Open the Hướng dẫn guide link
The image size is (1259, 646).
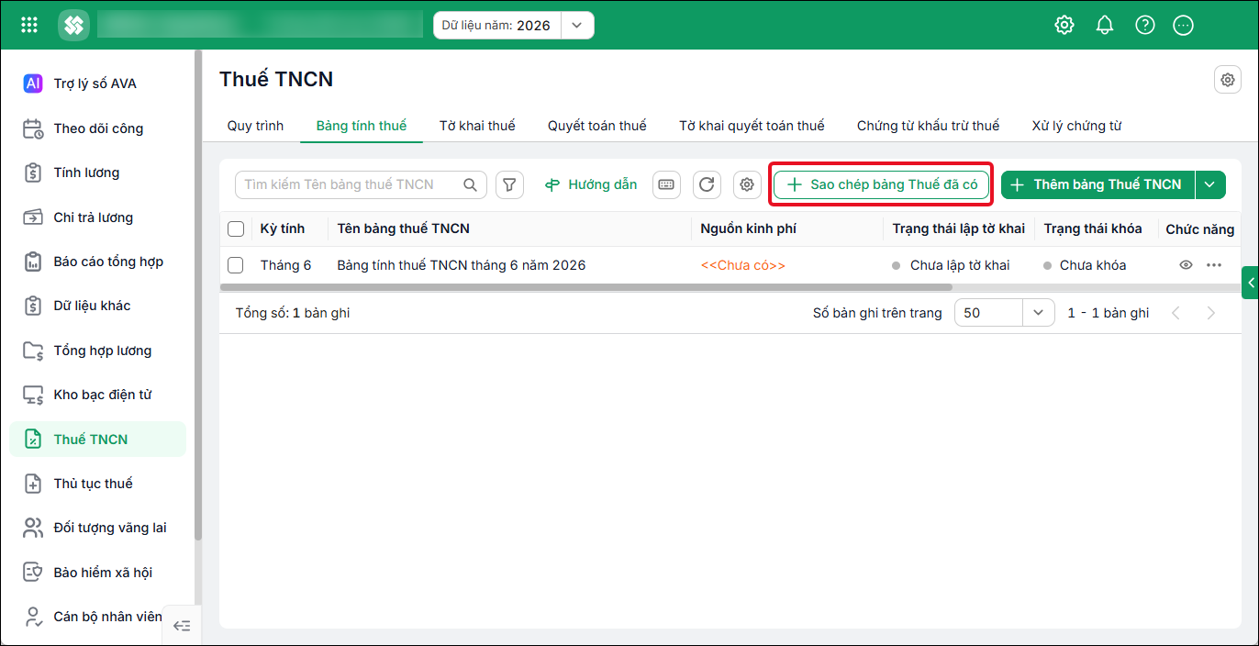[x=591, y=184]
